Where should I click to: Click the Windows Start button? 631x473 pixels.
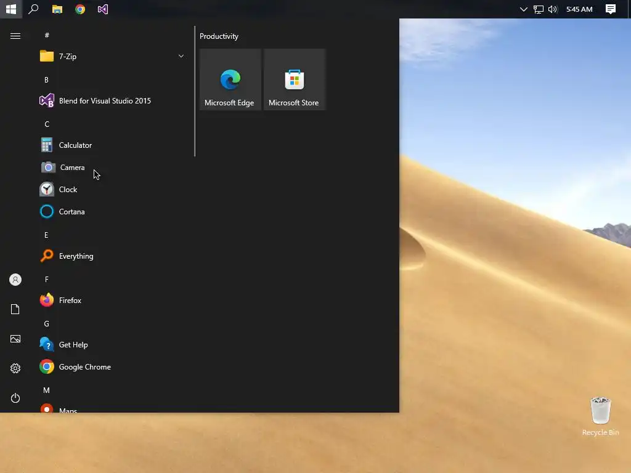[11, 9]
